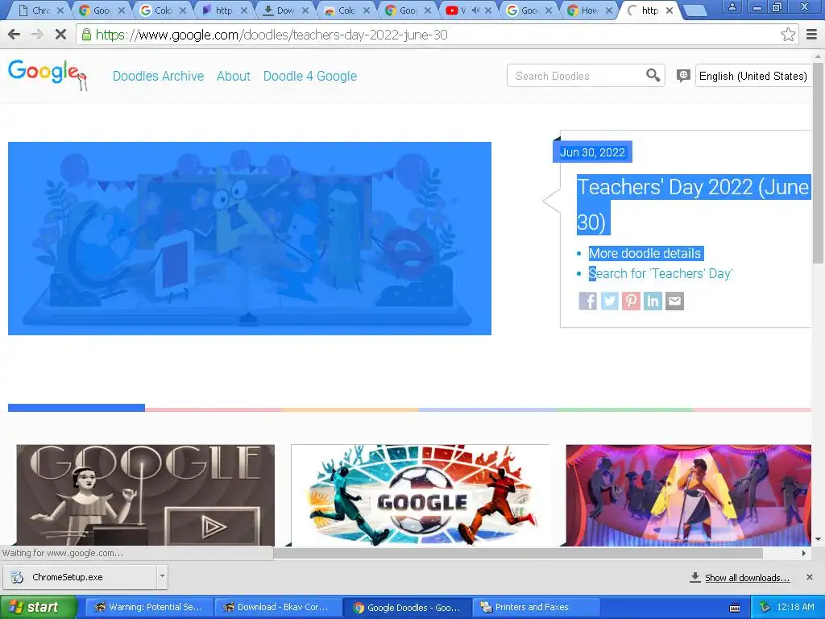Screen dimensions: 825x619
Task: Click the browser forward arrow
Action: [37, 35]
